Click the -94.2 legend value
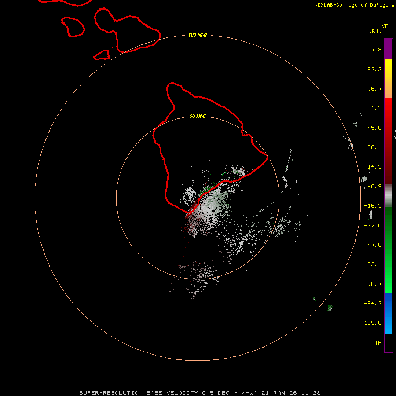Viewport: 396px width, 396px height. (373, 304)
